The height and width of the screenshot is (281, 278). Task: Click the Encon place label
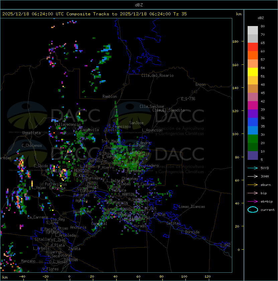tap(200, 84)
